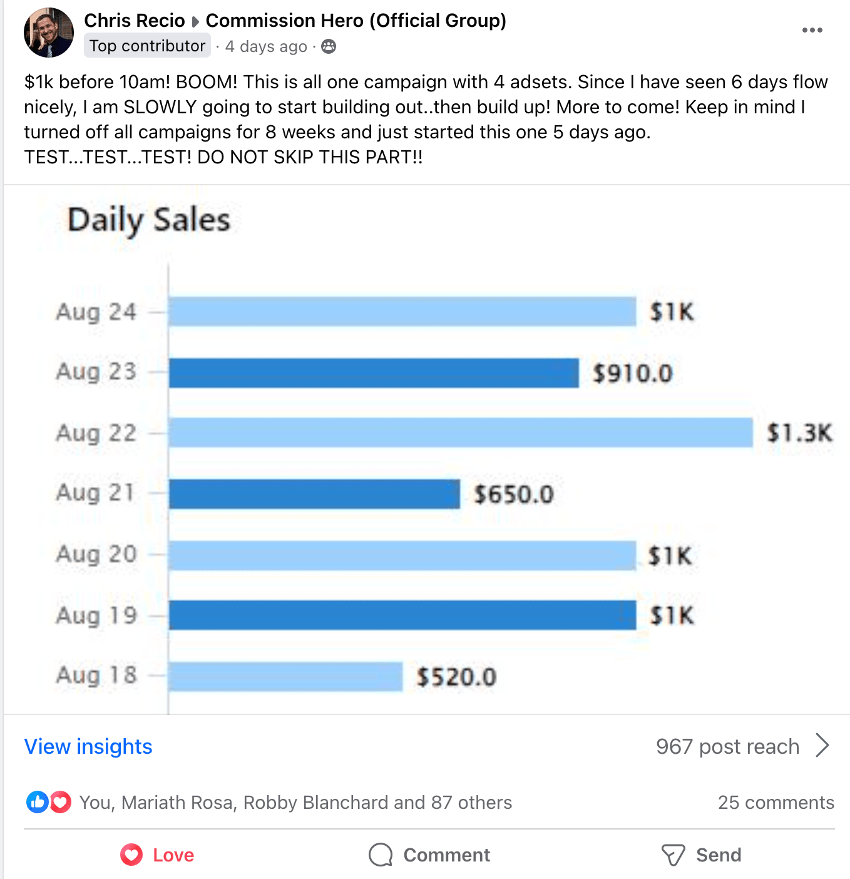Open the three-dot post options menu
The height and width of the screenshot is (879, 850).
coord(812,30)
